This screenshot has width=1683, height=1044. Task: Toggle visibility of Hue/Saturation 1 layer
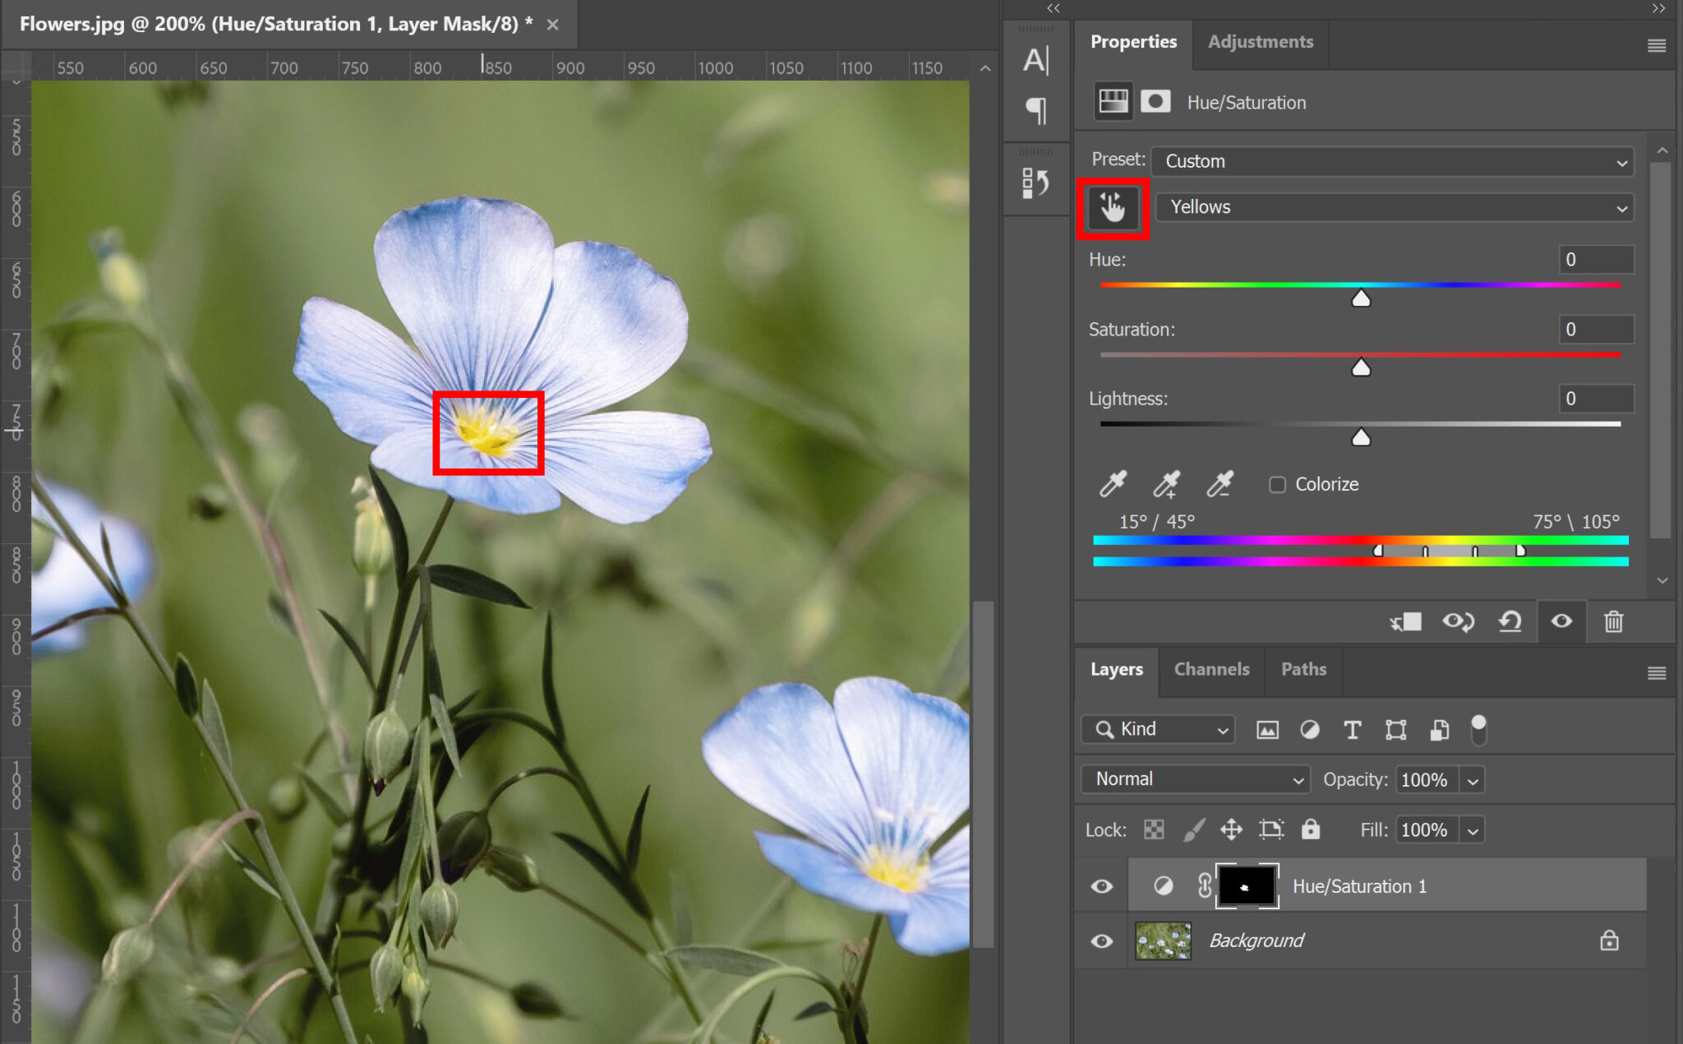pyautogui.click(x=1101, y=885)
